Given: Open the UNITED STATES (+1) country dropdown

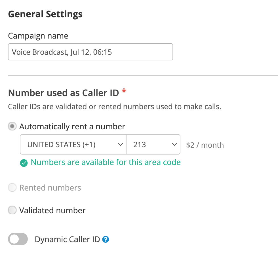Looking at the screenshot, I should (x=73, y=144).
